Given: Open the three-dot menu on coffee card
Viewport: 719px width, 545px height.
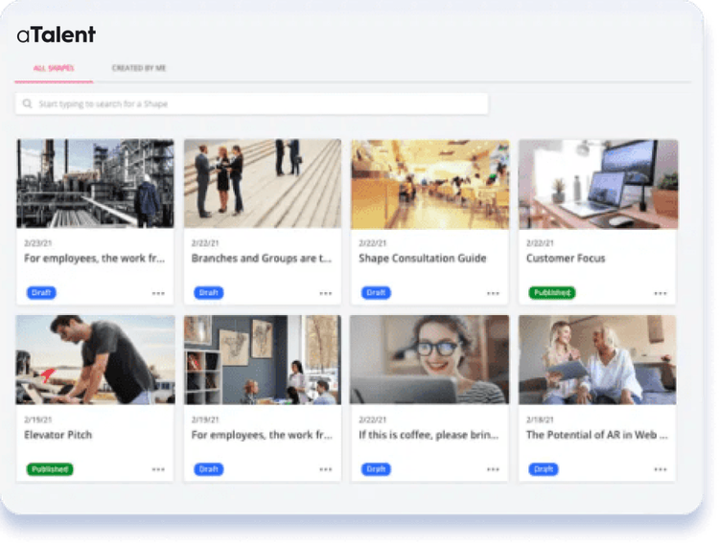Looking at the screenshot, I should point(493,469).
